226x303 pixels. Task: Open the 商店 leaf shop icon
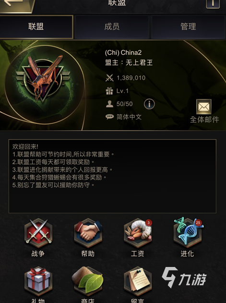(x=88, y=281)
